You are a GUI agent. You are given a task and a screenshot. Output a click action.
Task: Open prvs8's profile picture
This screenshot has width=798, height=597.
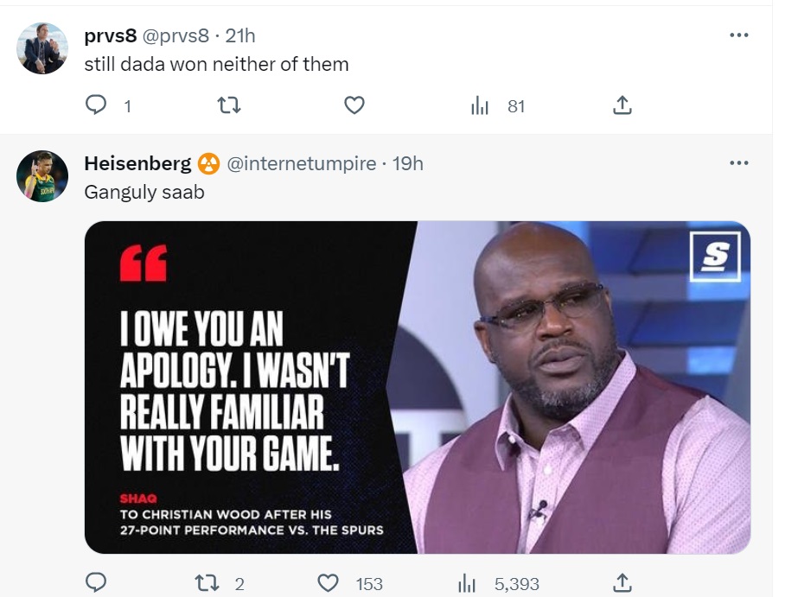click(42, 48)
